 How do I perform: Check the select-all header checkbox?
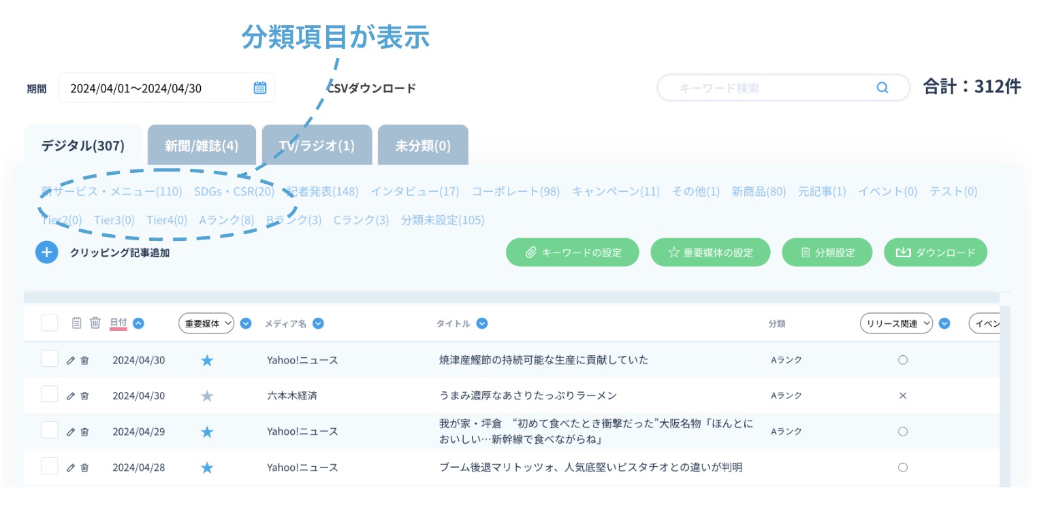[49, 323]
